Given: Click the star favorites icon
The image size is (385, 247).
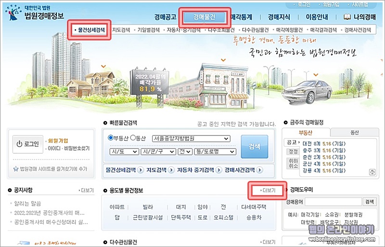Looking at the screenshot, I should (16, 169).
